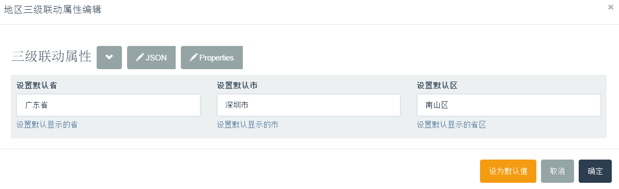Click the pencil icon on JSON button
The width and height of the screenshot is (619, 189).
click(140, 58)
